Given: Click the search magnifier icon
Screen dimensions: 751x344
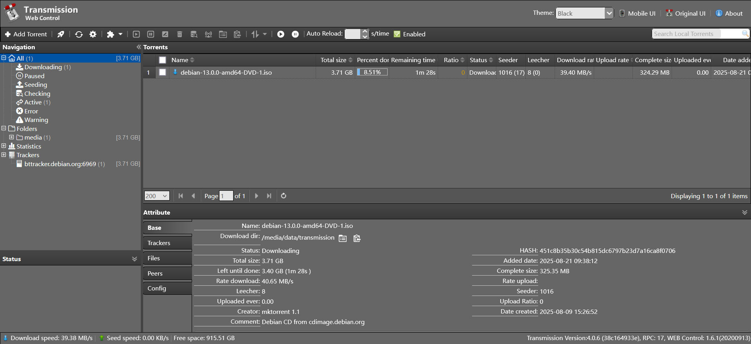Looking at the screenshot, I should (x=745, y=34).
